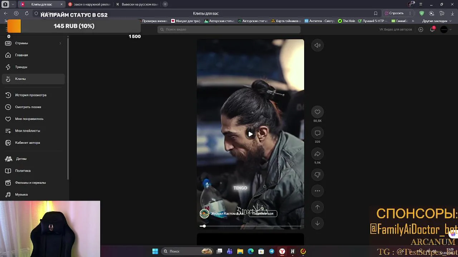Dislike the clip with thumbs-down icon

pyautogui.click(x=317, y=175)
